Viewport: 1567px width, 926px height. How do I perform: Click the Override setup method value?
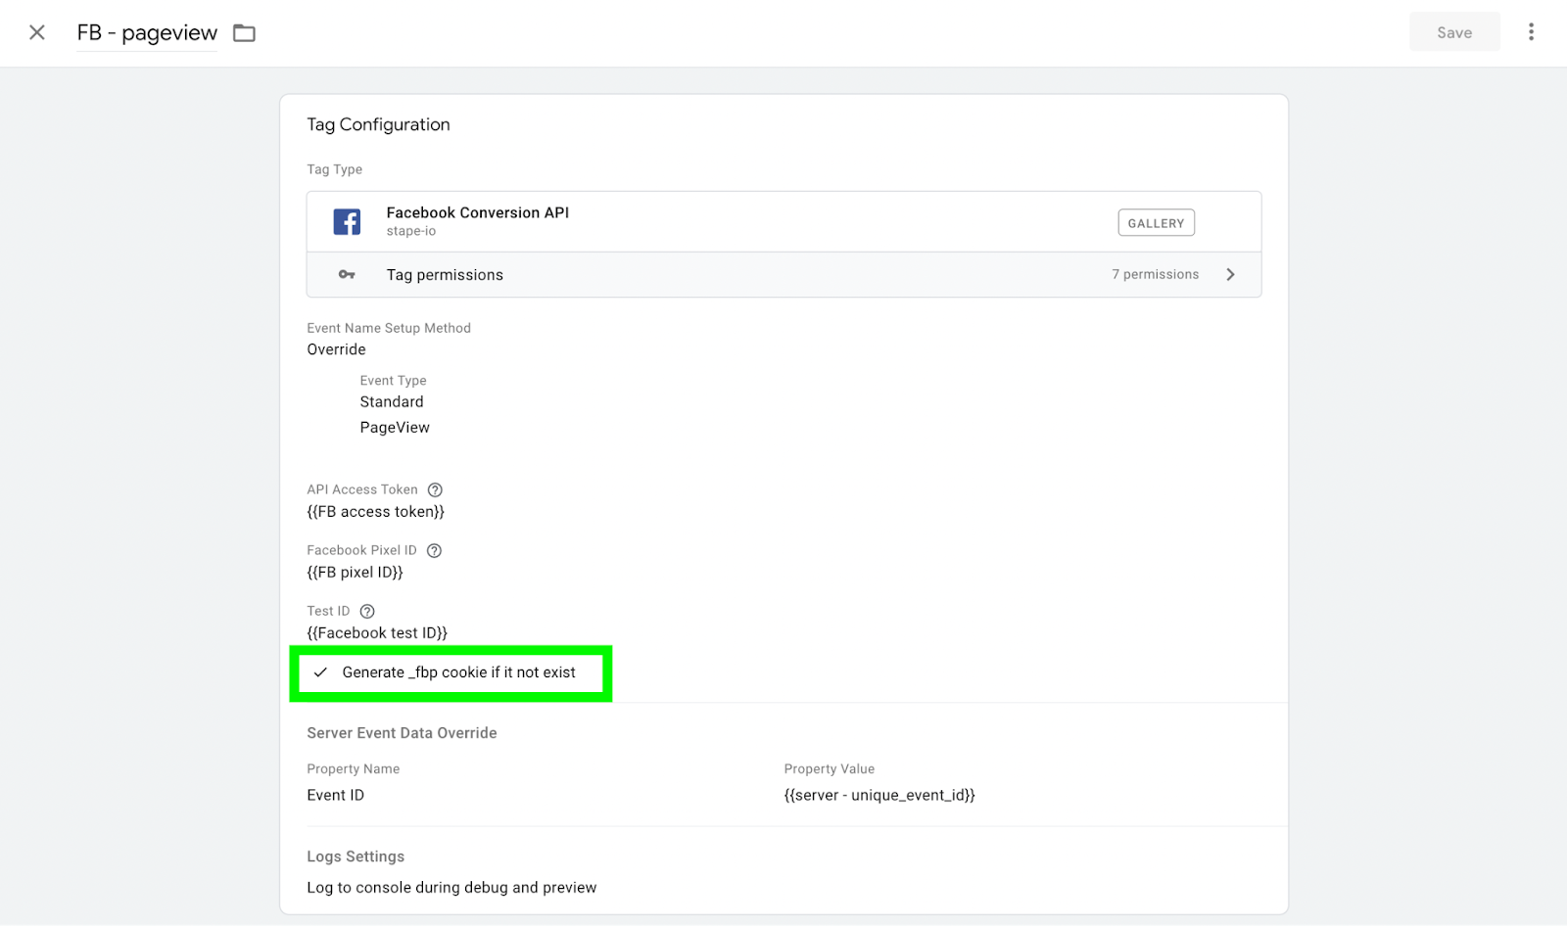(336, 350)
